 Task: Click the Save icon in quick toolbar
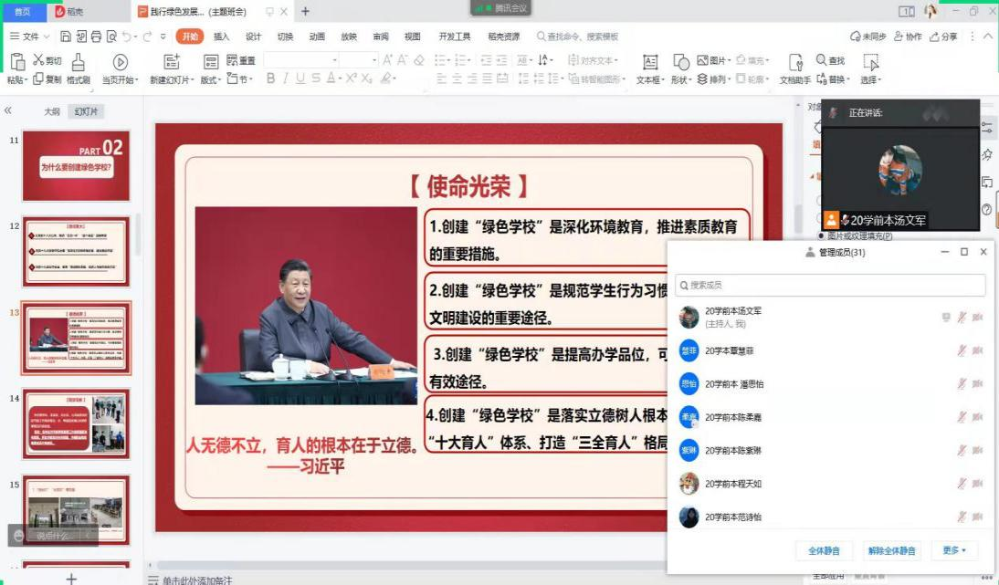(66, 37)
